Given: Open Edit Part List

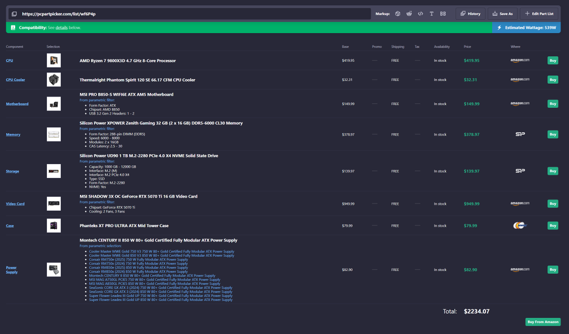Looking at the screenshot, I should (x=540, y=14).
